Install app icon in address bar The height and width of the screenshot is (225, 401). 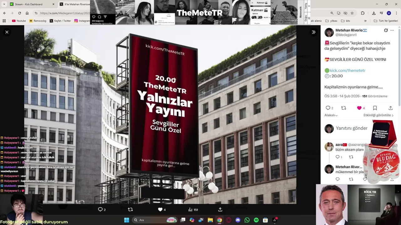[x=339, y=13]
